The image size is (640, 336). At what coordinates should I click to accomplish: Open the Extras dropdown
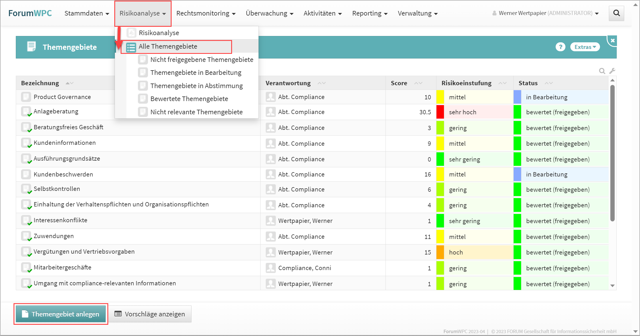pyautogui.click(x=585, y=47)
